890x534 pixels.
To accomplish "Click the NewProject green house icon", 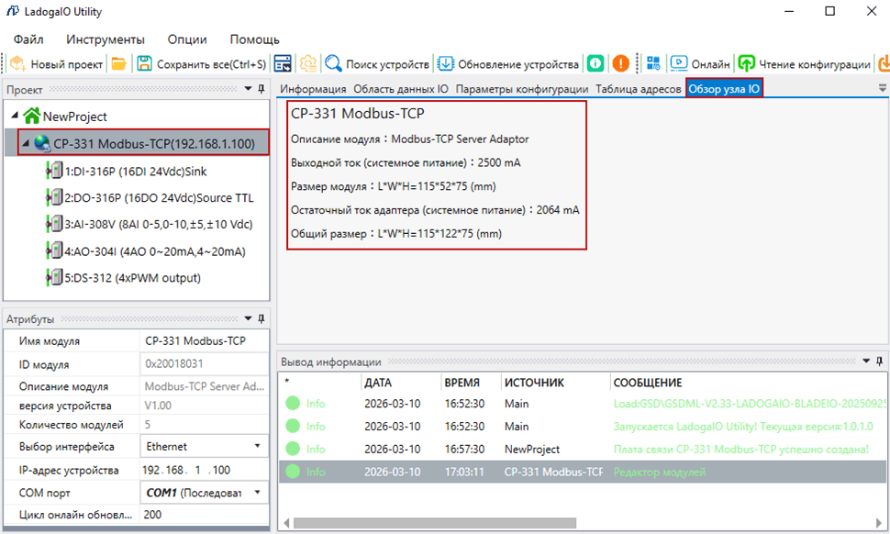I will (32, 116).
